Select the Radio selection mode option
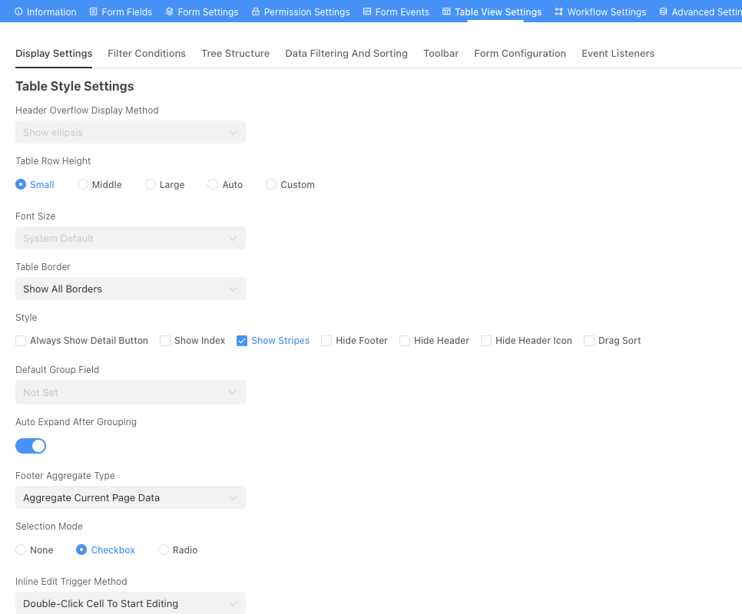Image resolution: width=742 pixels, height=614 pixels. coord(163,550)
